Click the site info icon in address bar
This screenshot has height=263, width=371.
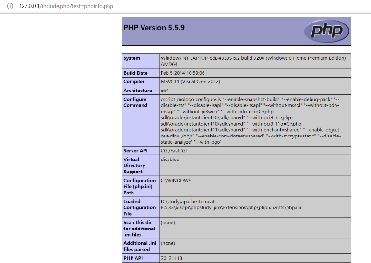click(x=10, y=6)
